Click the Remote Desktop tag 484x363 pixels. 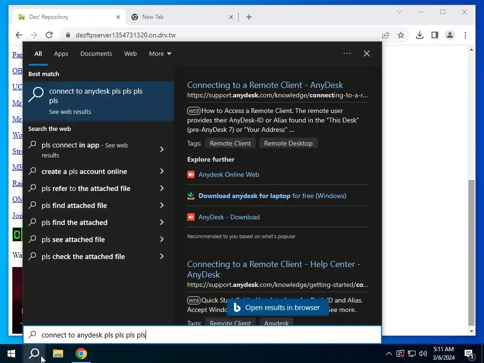[288, 143]
